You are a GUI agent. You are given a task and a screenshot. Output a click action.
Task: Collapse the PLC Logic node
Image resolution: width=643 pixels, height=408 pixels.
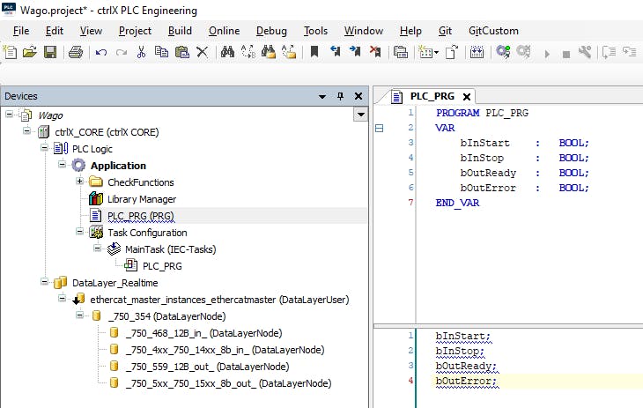pyautogui.click(x=44, y=148)
